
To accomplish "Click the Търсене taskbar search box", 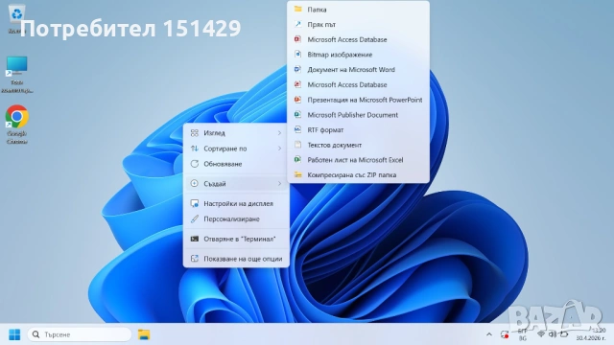I will pyautogui.click(x=80, y=334).
